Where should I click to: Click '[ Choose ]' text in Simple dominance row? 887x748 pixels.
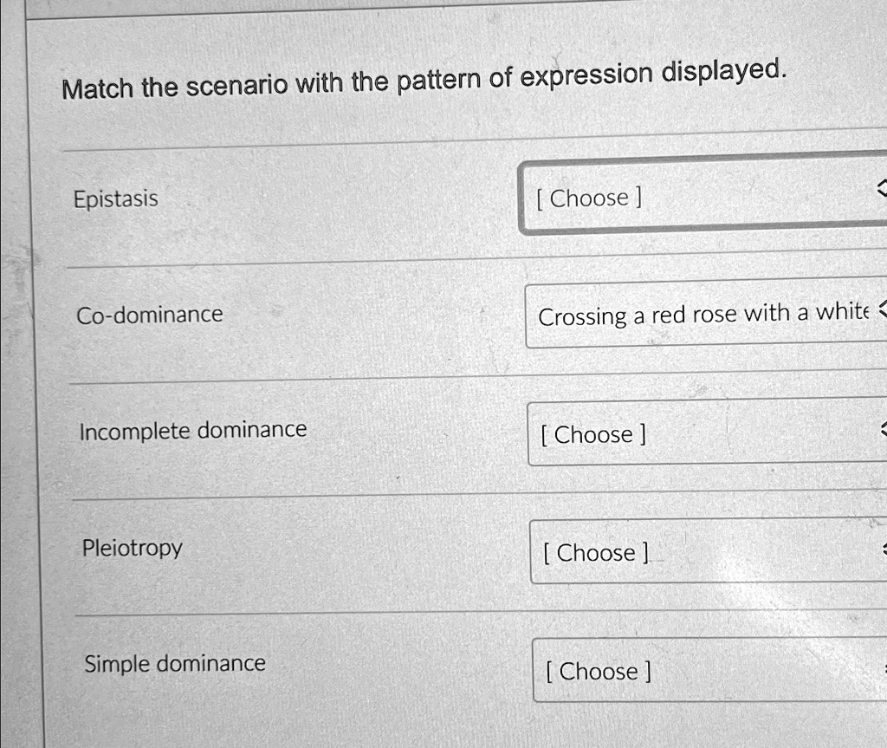click(599, 672)
